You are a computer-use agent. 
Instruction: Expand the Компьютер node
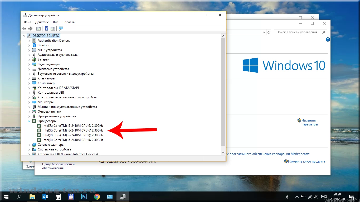(29, 83)
